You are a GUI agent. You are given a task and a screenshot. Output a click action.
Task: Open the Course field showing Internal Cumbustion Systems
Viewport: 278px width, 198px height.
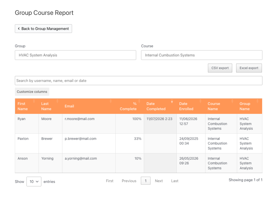tap(202, 55)
